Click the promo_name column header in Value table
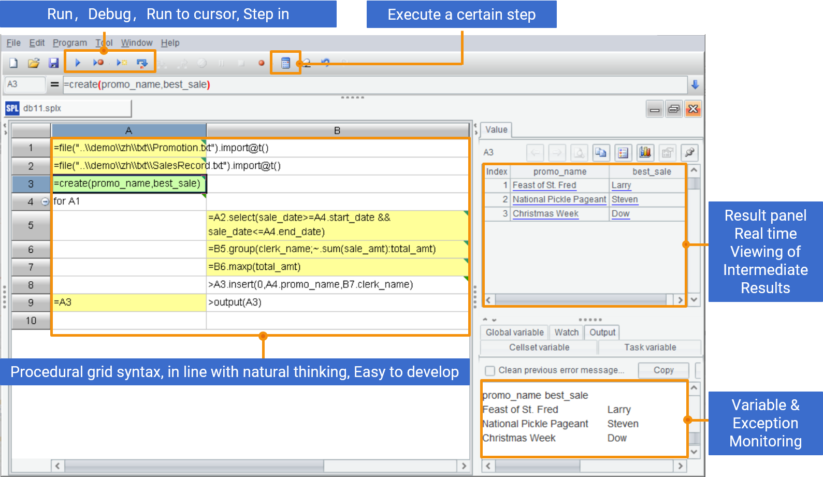823x477 pixels. coord(560,171)
